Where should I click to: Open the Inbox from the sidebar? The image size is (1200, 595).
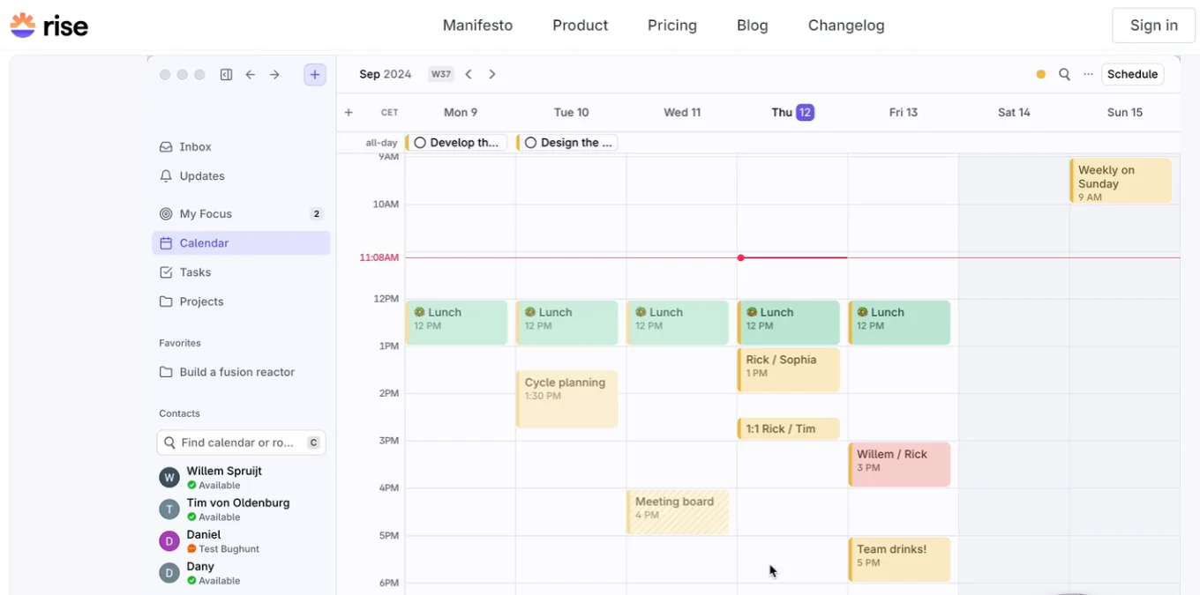[x=195, y=146]
